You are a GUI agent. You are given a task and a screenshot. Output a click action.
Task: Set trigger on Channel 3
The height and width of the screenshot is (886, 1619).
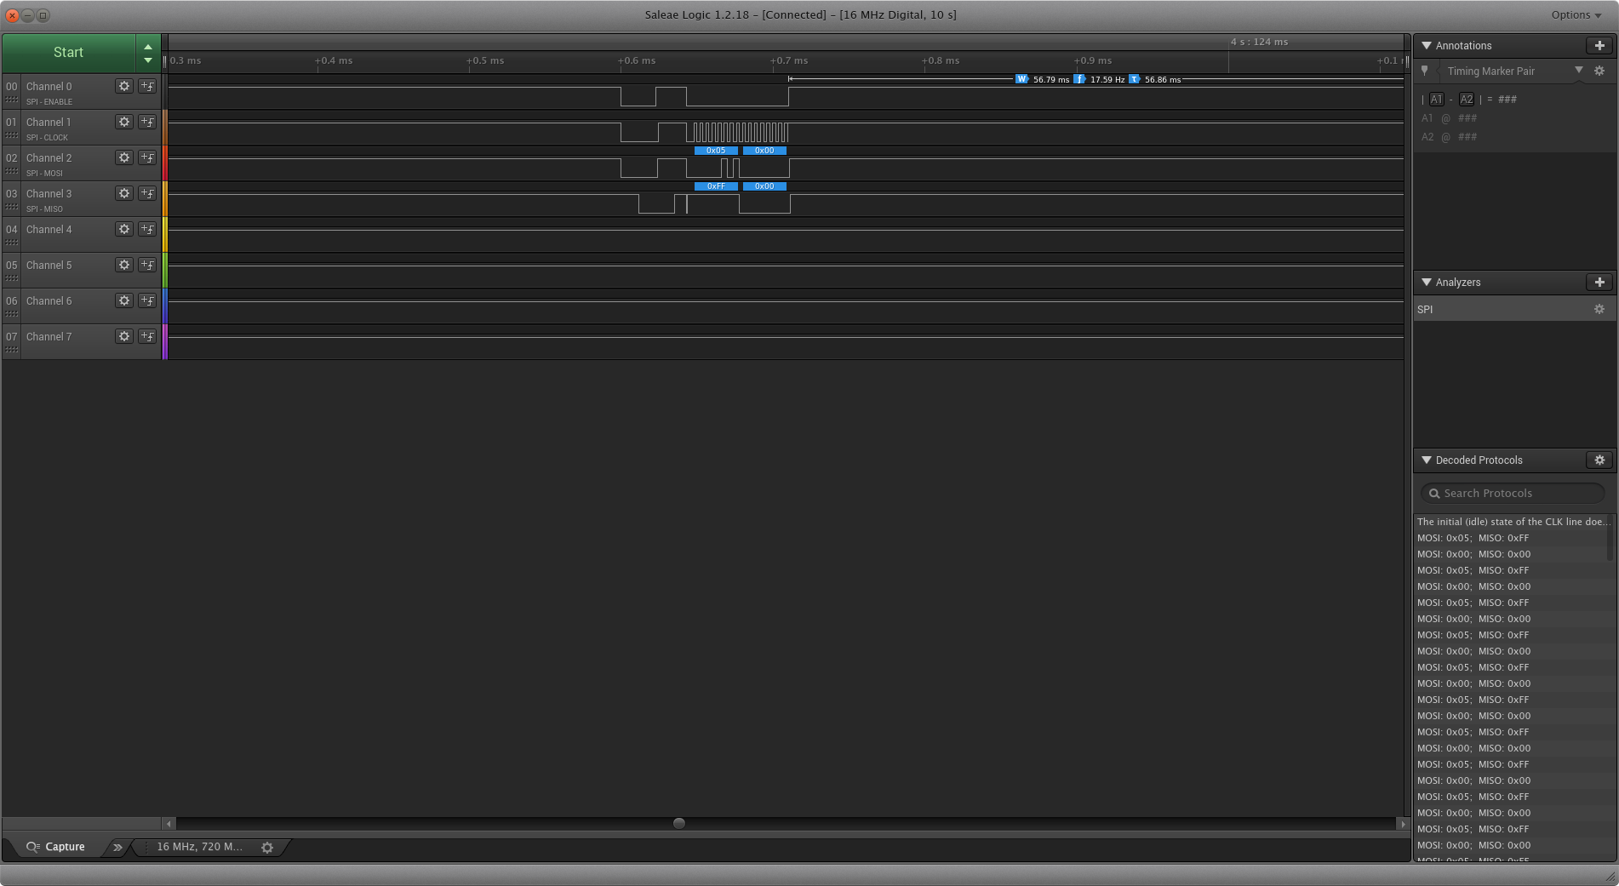(x=147, y=193)
